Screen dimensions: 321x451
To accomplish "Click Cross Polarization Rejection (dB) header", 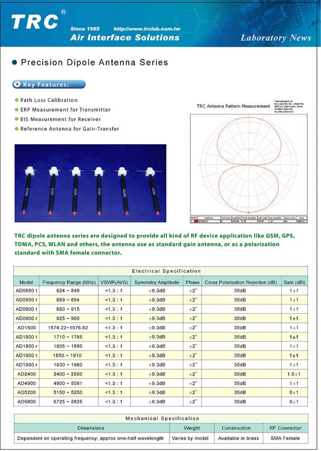I will pyautogui.click(x=241, y=282).
